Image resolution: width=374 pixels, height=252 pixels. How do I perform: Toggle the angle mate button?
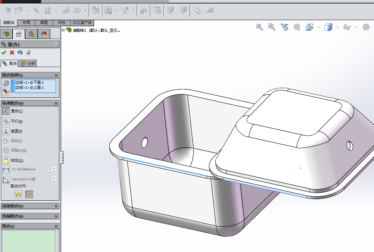pyautogui.click(x=6, y=180)
